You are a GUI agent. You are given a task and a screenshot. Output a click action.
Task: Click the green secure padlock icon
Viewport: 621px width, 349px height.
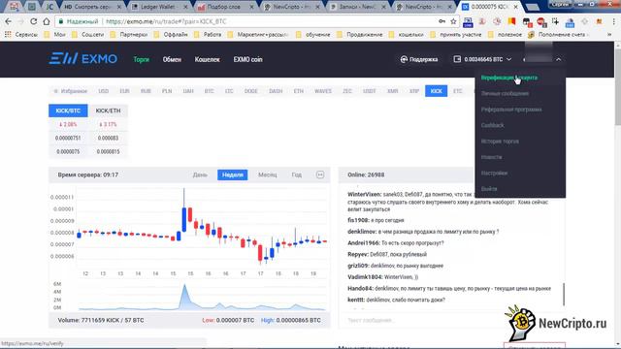click(x=60, y=21)
